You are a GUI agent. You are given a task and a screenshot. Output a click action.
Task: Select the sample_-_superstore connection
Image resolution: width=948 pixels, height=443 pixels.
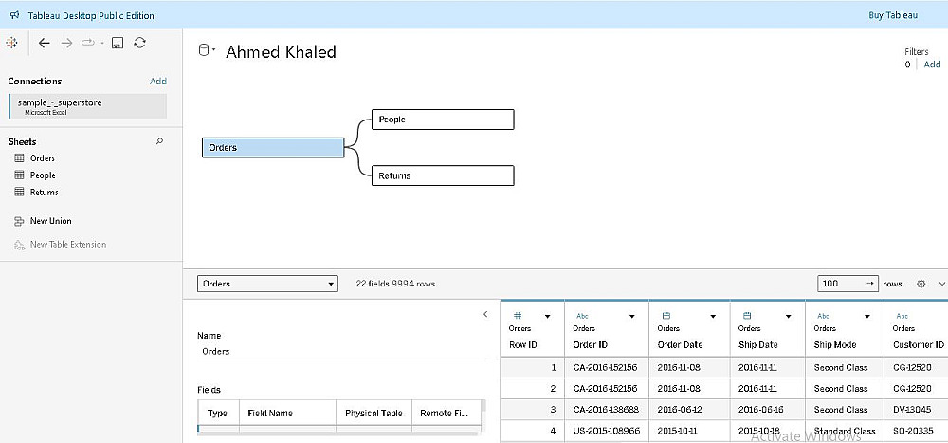(x=87, y=106)
